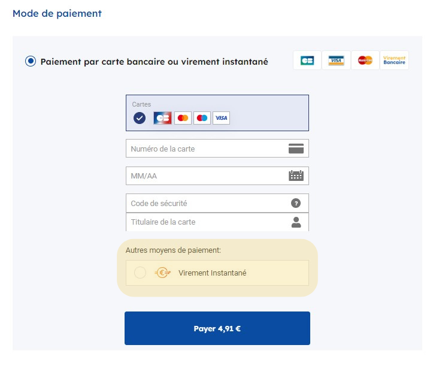Click the credit card icon in number field
439x372 pixels.
296,149
